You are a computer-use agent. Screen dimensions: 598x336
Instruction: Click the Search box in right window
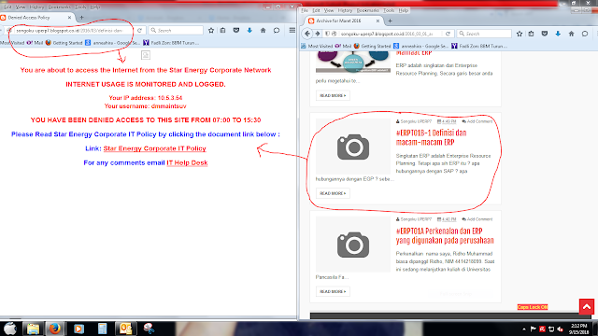click(484, 34)
